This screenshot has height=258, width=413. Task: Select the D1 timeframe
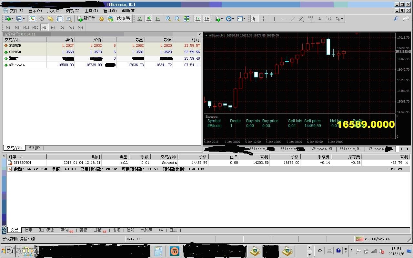[62, 27]
